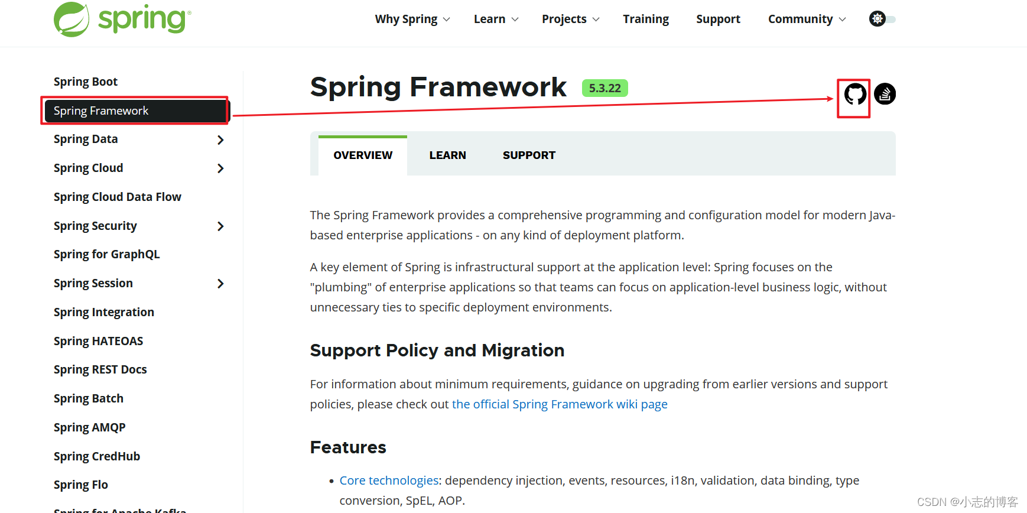Switch to the LEARN tab
Screen dimensions: 1027x513
coord(447,155)
